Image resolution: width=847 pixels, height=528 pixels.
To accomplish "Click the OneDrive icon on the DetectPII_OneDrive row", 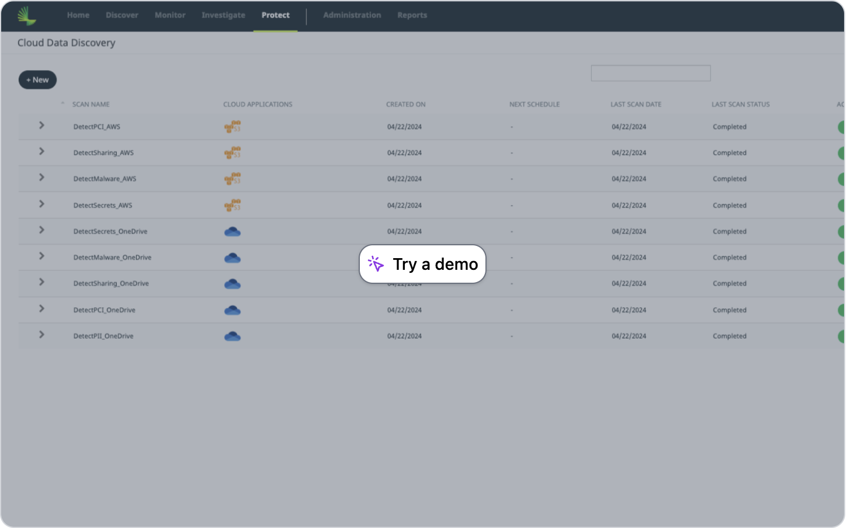I will coord(232,336).
